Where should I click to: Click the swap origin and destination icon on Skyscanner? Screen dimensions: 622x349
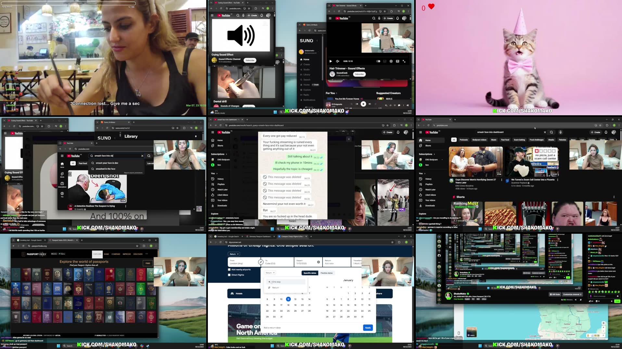(x=261, y=262)
